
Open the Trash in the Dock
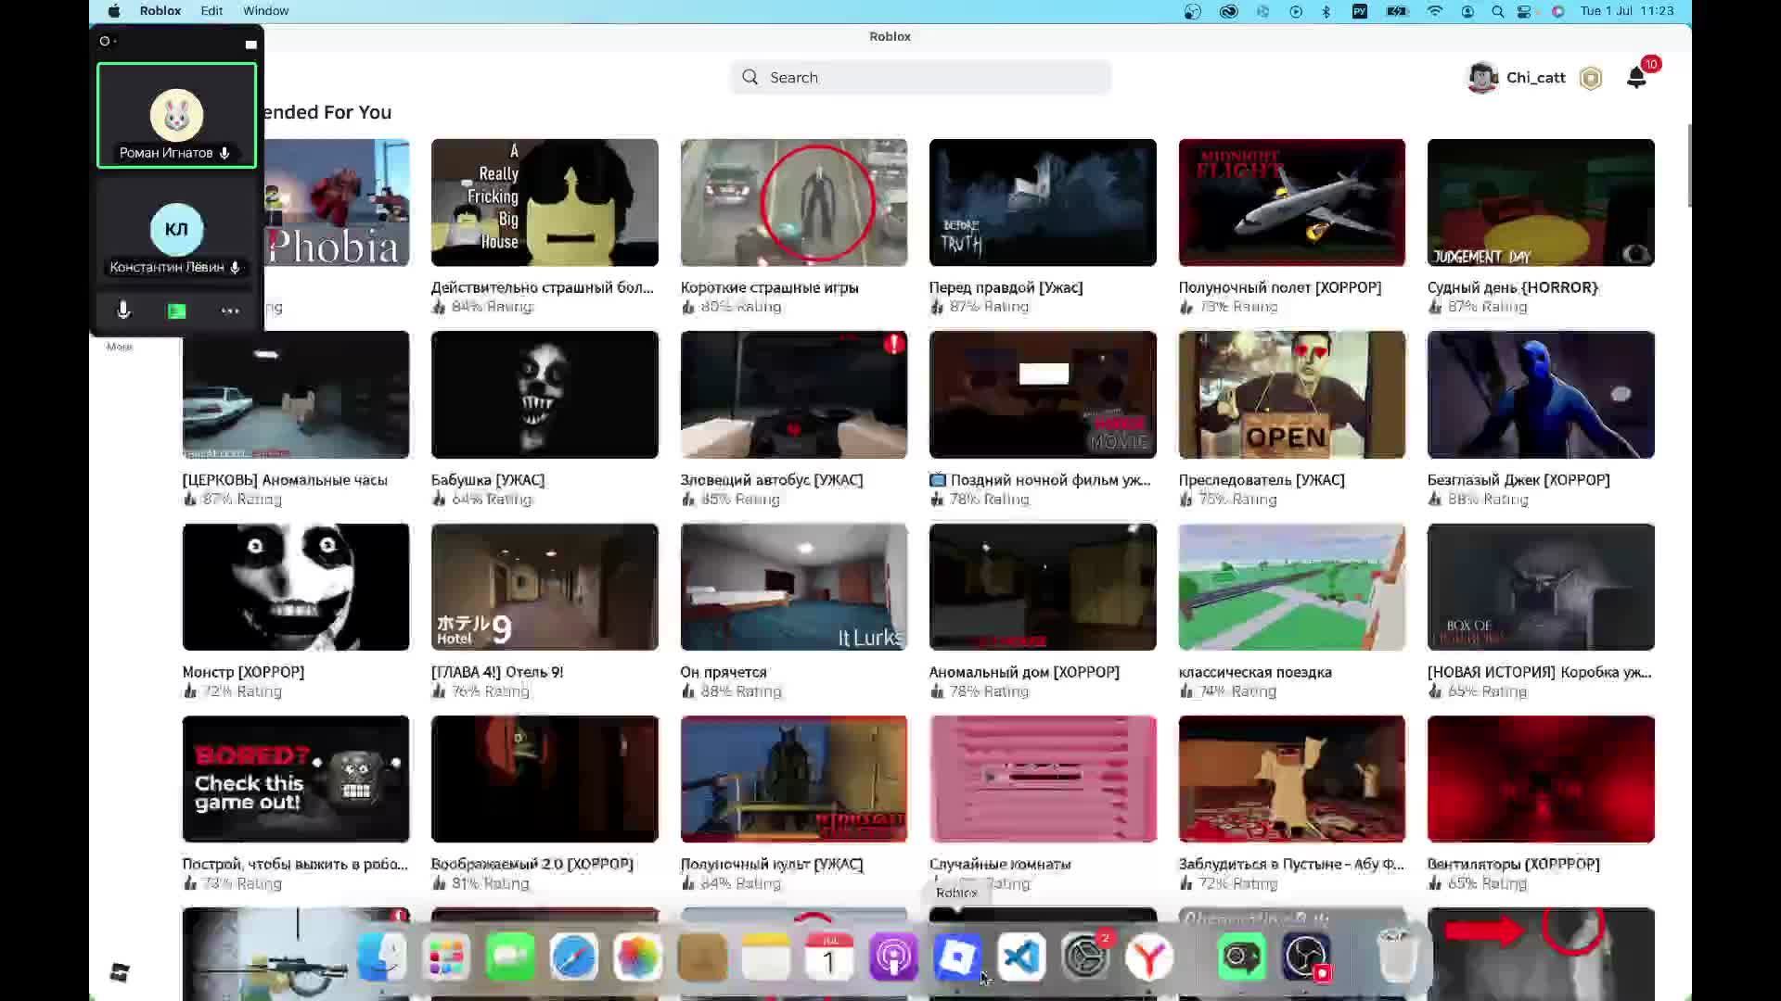click(1397, 957)
